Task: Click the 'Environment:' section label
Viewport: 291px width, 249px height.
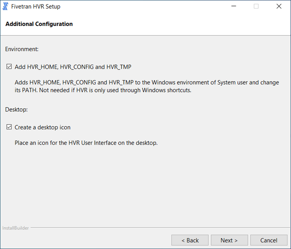Action: tap(22, 49)
